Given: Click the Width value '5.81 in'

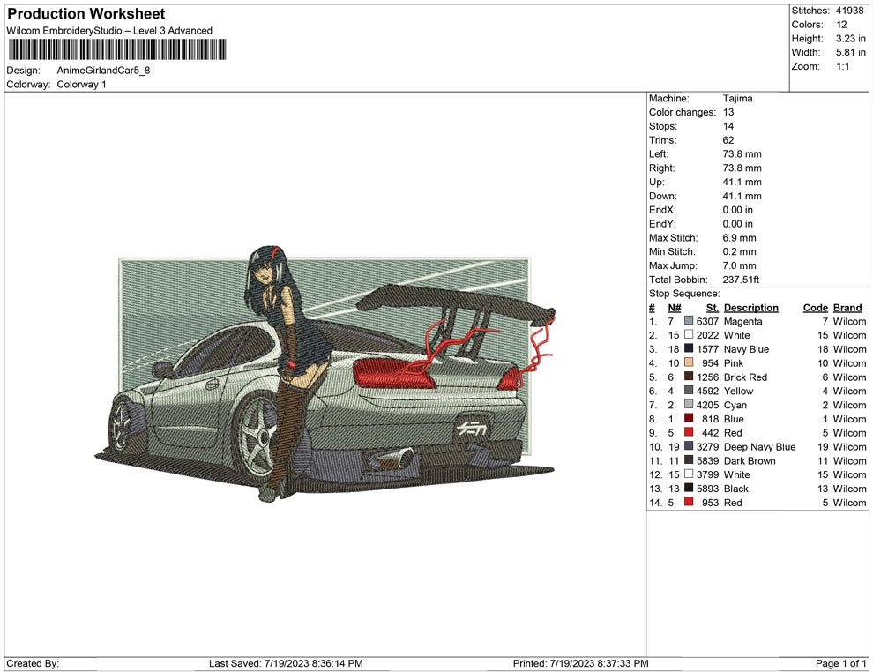Looking at the screenshot, I should (851, 52).
